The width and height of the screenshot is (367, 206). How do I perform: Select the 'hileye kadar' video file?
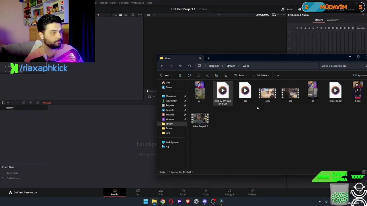pyautogui.click(x=335, y=92)
